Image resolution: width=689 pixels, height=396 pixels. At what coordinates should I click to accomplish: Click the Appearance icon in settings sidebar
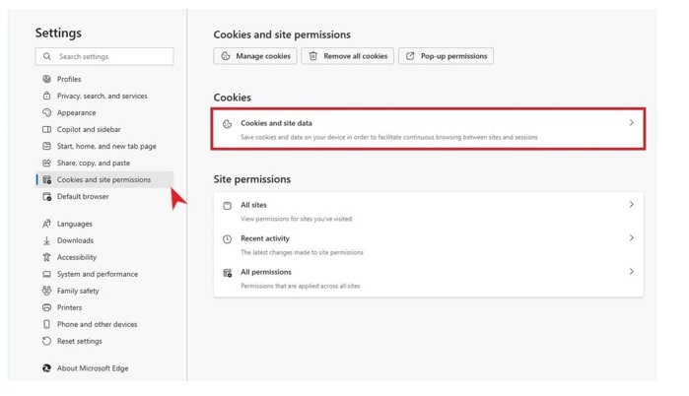(x=46, y=112)
